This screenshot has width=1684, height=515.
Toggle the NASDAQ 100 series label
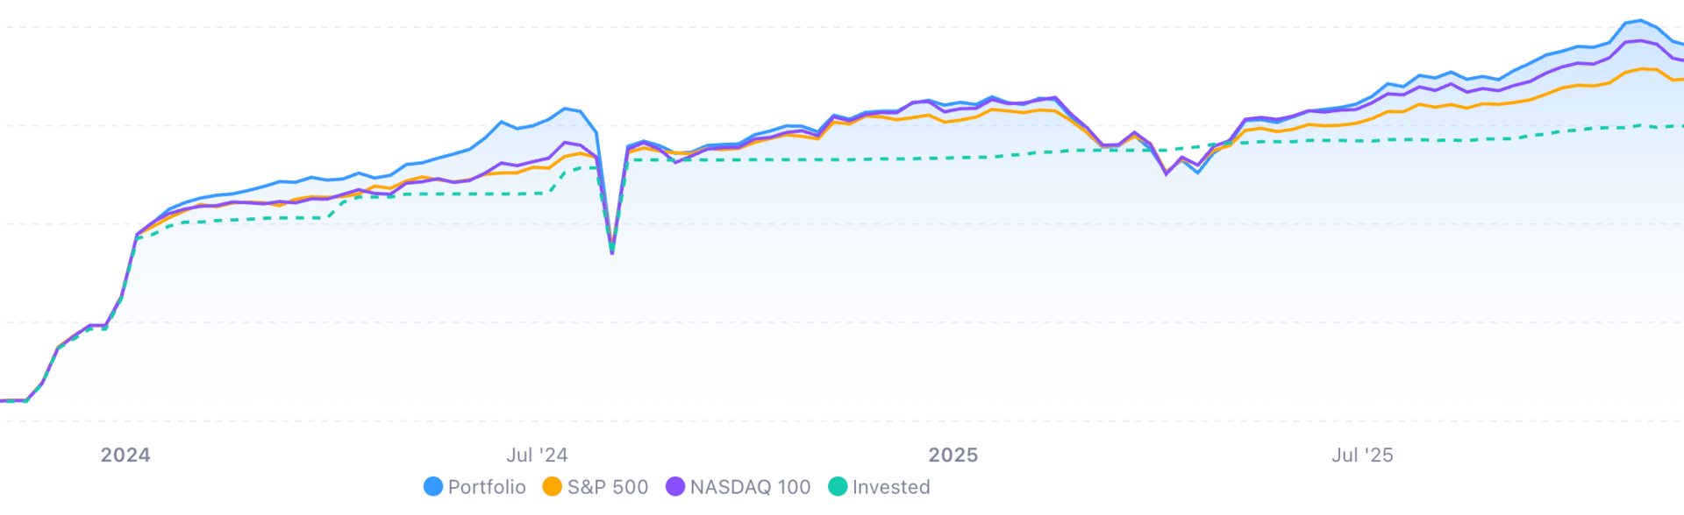tap(751, 487)
